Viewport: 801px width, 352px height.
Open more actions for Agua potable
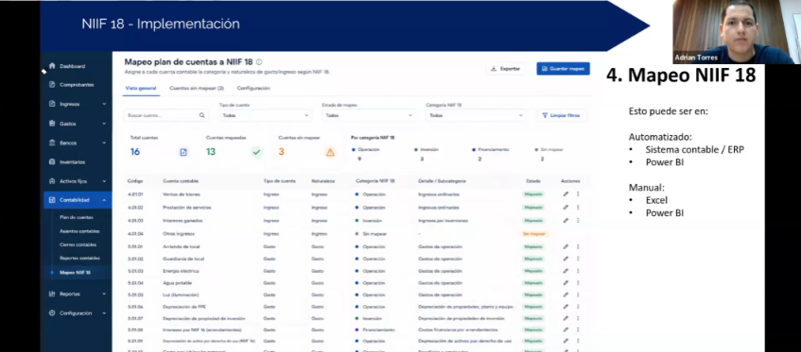pos(578,283)
